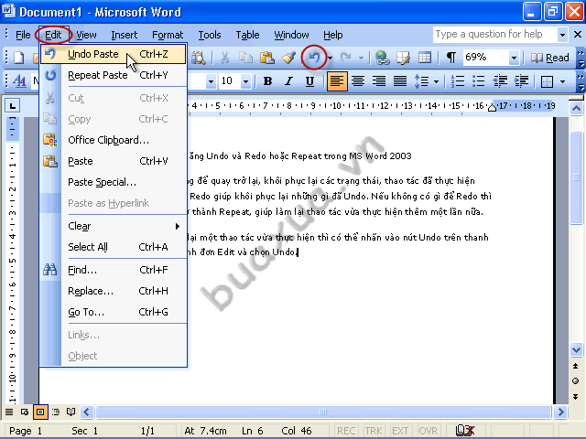
Task: Click TRK track changes status indicator
Action: point(374,431)
